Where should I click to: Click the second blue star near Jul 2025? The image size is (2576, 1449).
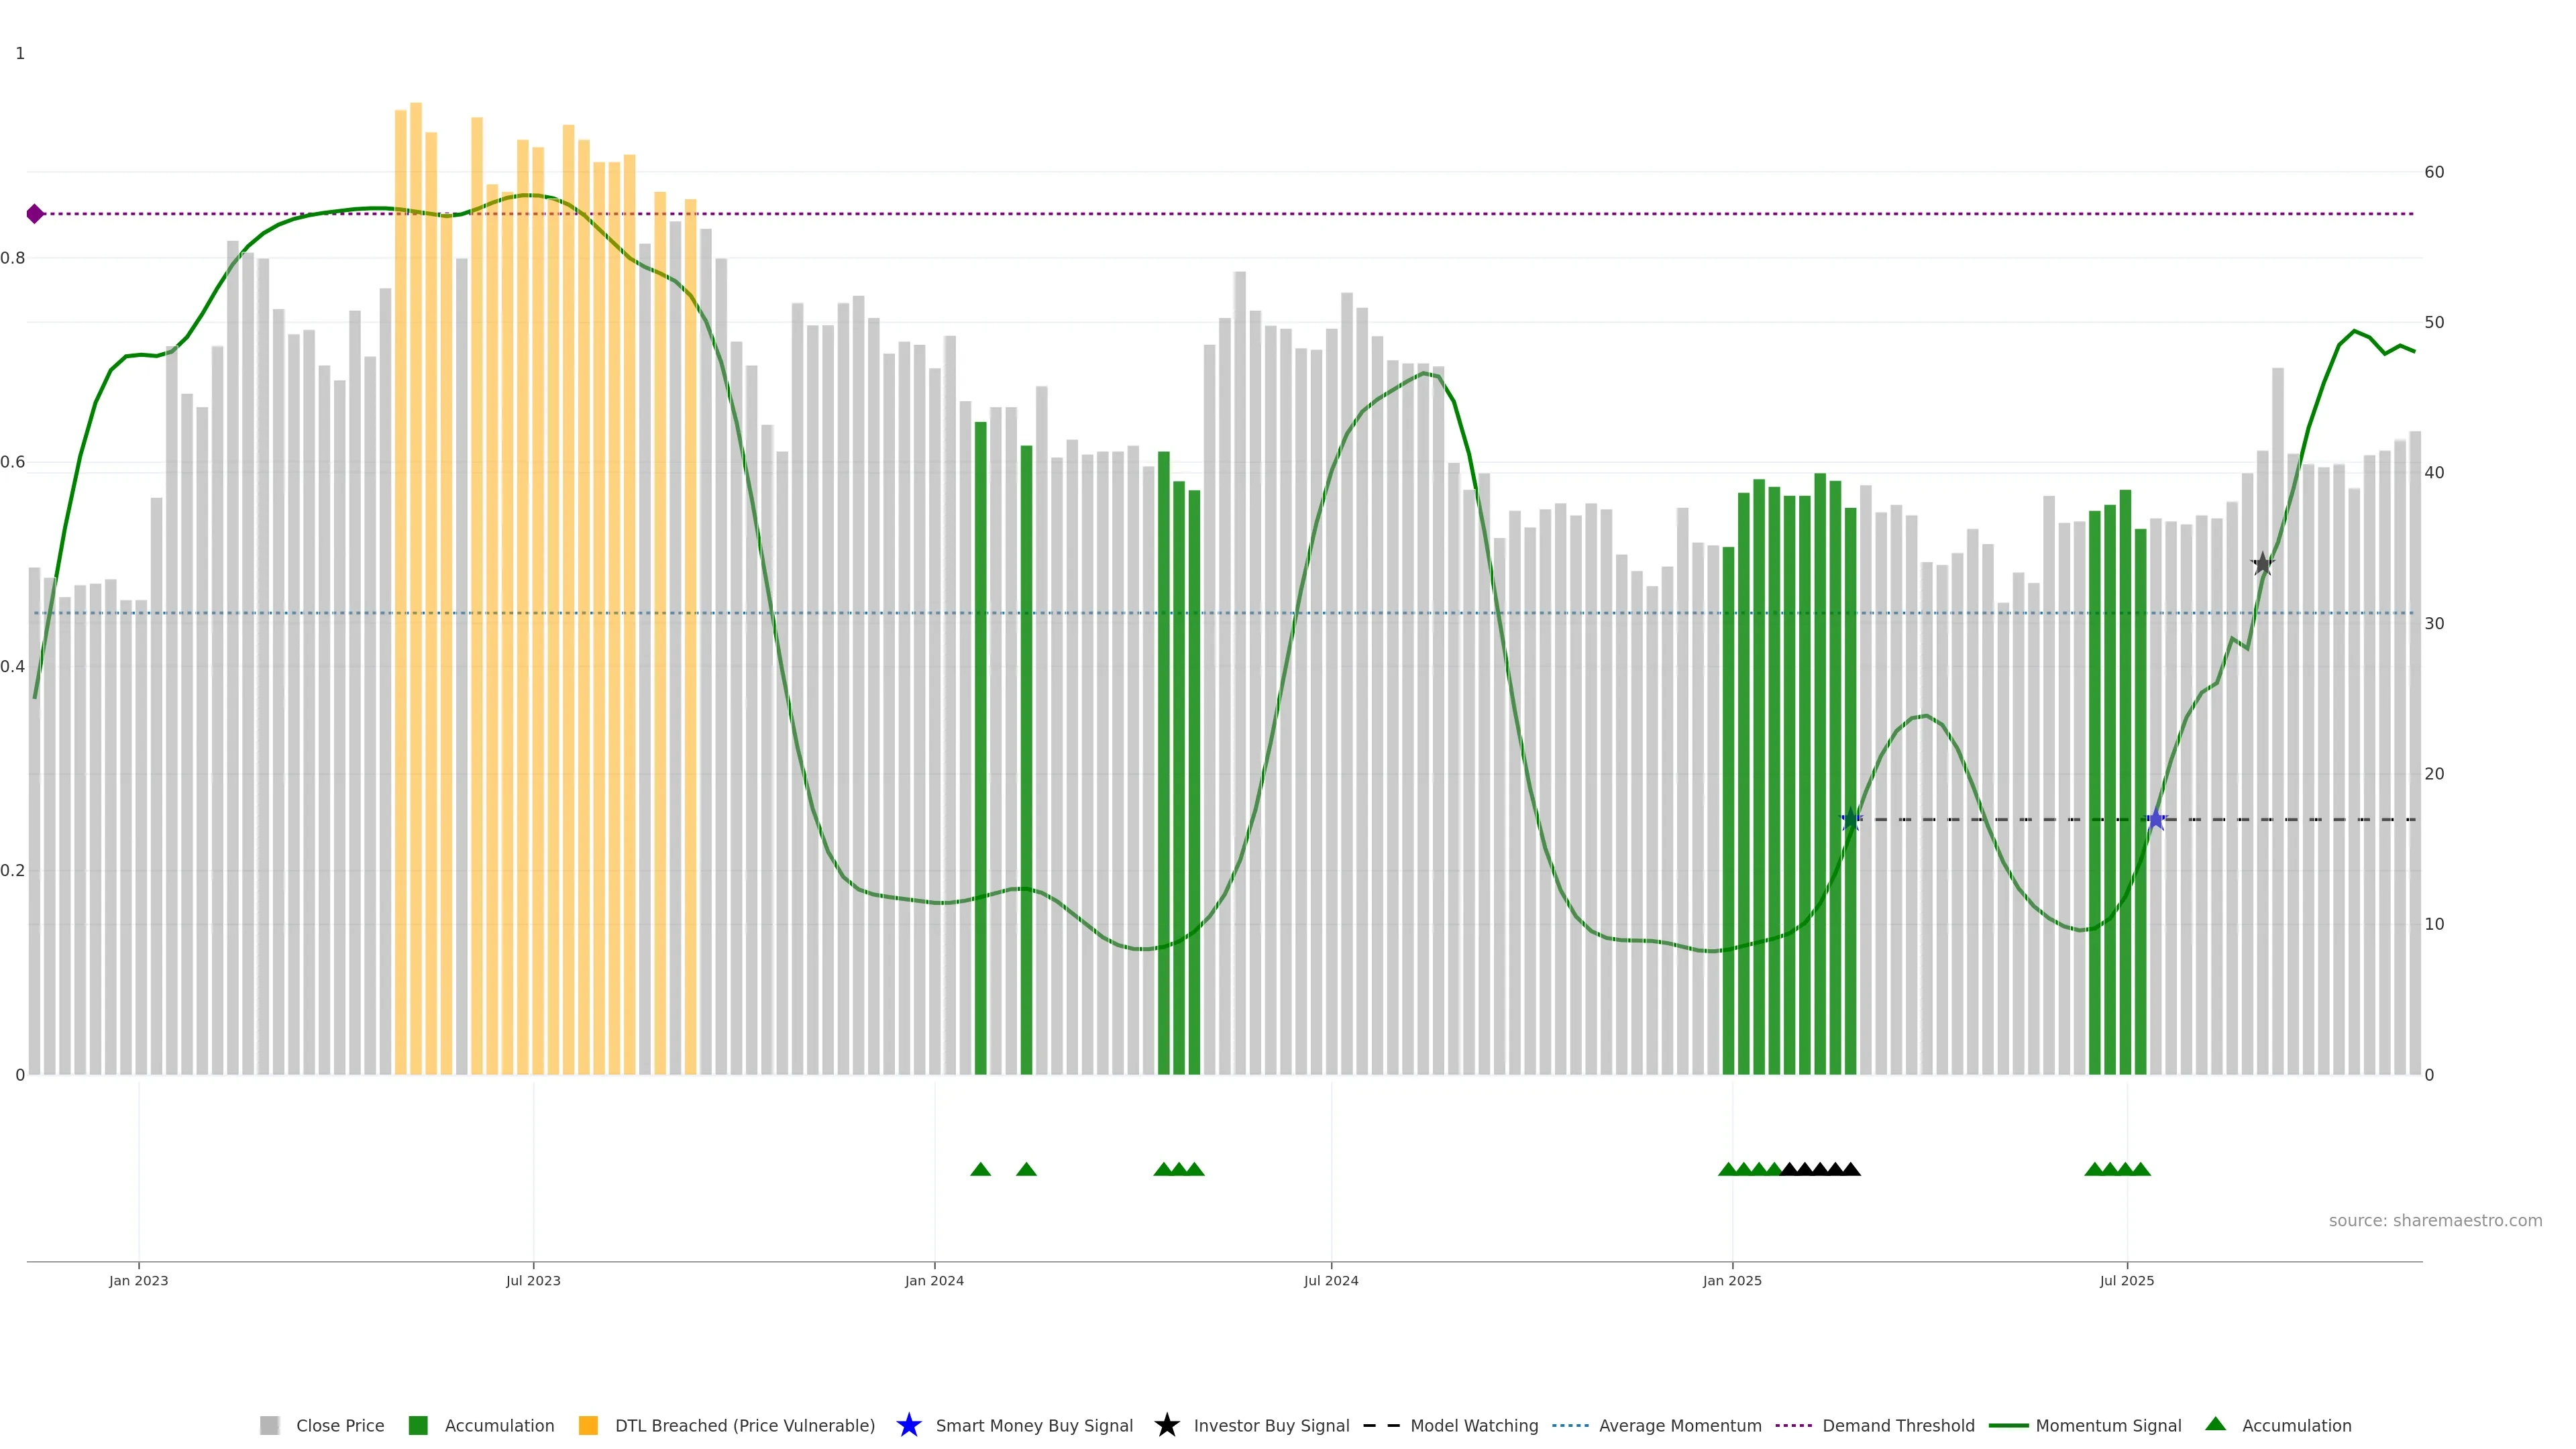click(x=2156, y=820)
